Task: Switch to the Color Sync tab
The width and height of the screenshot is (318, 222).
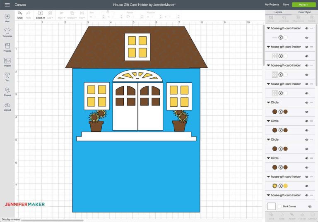Action: (305, 12)
